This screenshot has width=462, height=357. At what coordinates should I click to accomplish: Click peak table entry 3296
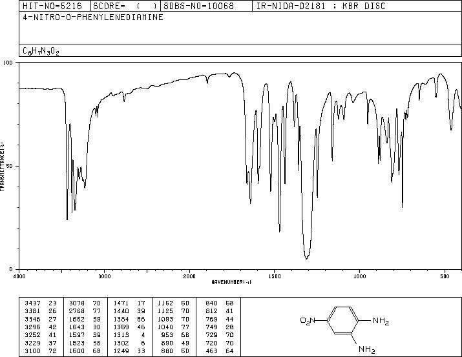click(32, 327)
